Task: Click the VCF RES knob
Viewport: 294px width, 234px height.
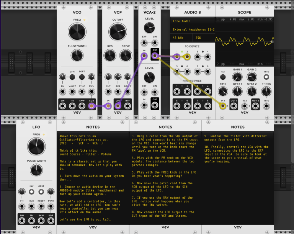Action: 110,55
